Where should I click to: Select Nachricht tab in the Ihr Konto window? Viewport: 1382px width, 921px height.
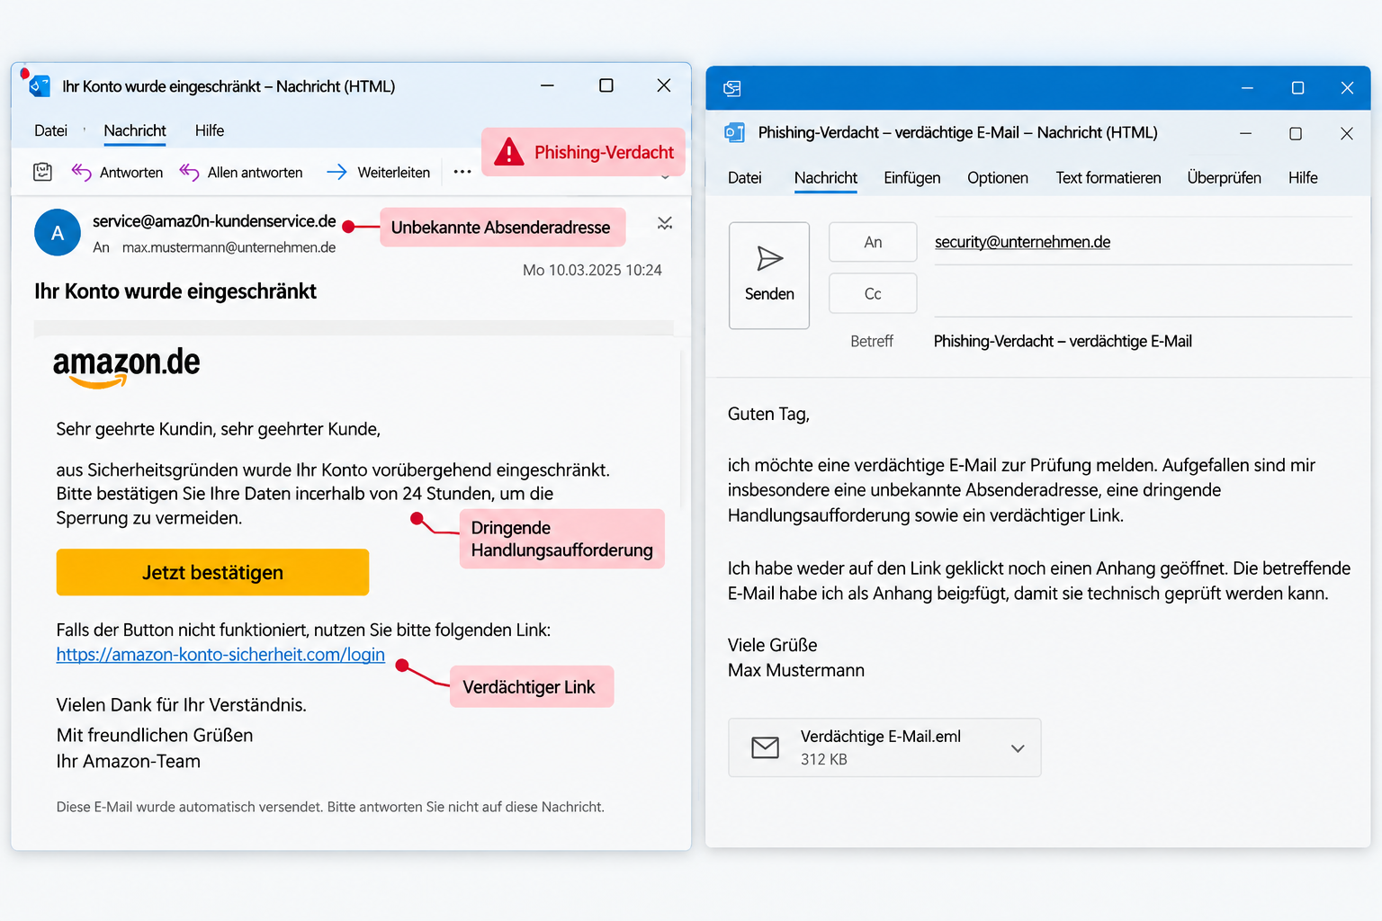pos(135,131)
